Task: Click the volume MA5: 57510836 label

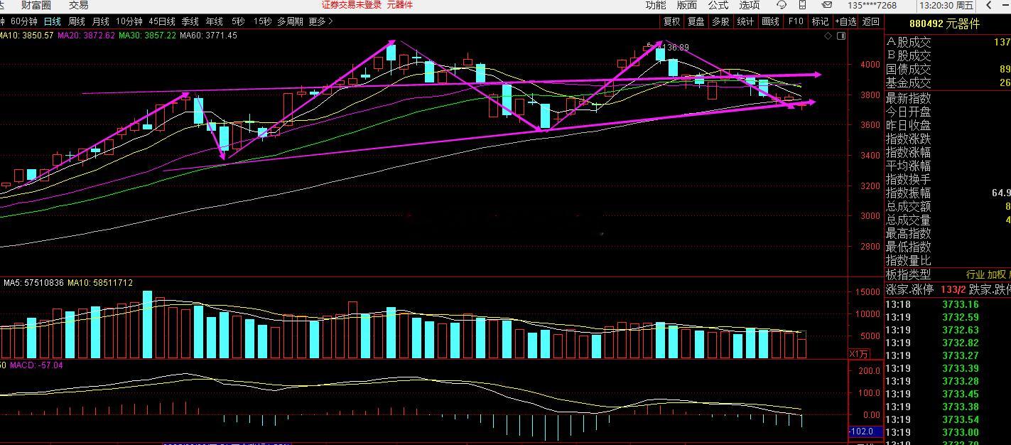Action: point(33,283)
